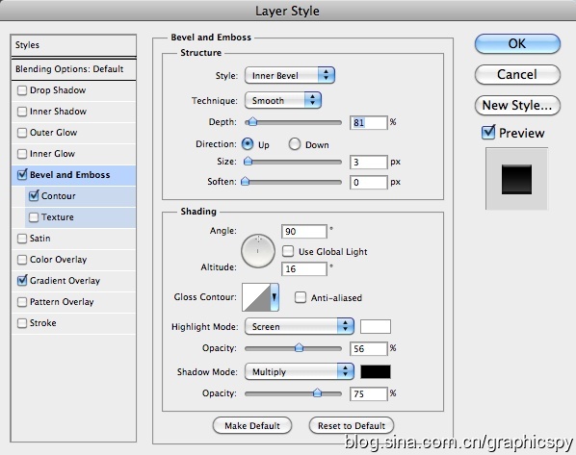Enable the Inner Glow checkbox
Viewport: 576px width, 455px height.
coord(22,154)
